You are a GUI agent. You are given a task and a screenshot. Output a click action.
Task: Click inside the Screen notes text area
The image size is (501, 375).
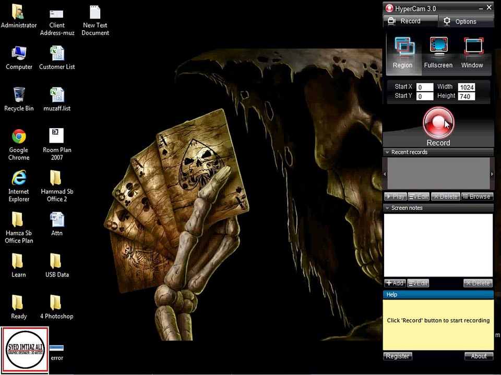point(438,245)
